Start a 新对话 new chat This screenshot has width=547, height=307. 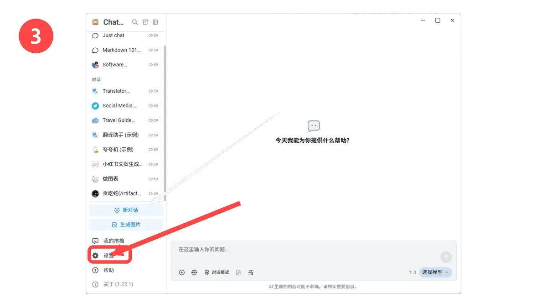tap(126, 210)
